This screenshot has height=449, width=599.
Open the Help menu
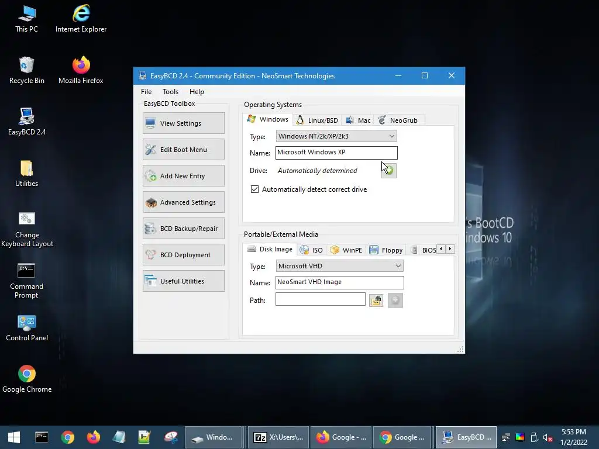coord(197,92)
